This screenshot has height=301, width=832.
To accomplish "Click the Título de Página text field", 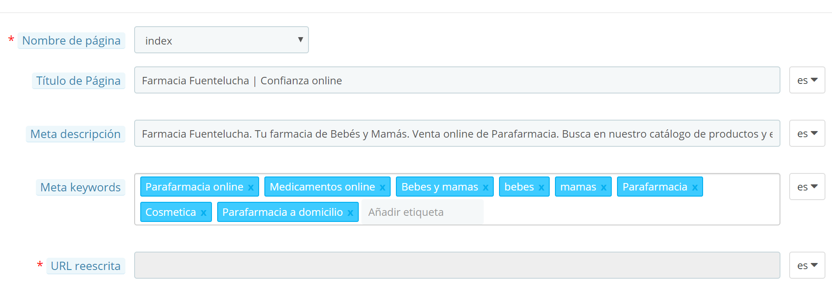I will 457,80.
